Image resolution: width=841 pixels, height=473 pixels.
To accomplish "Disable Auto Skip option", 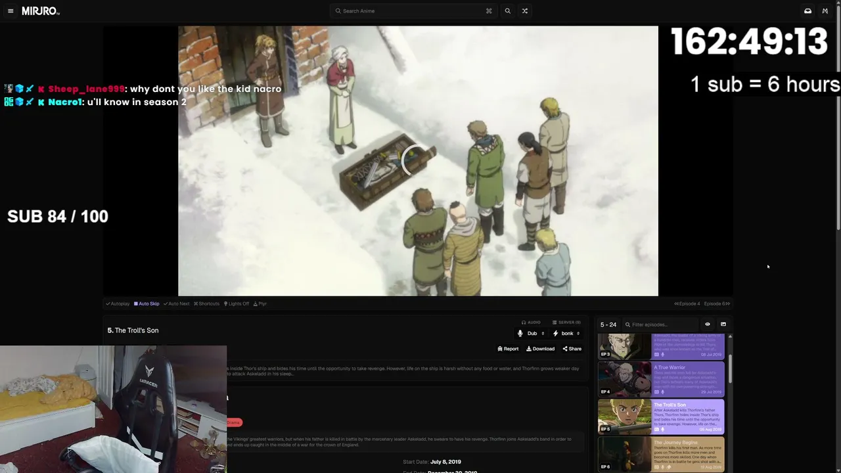I will 147,304.
